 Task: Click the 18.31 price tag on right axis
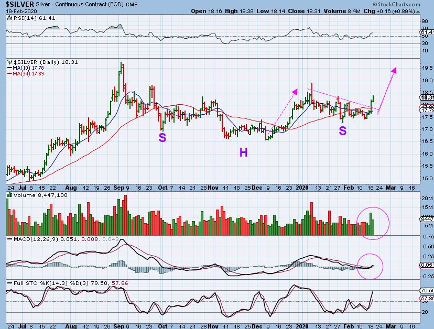(427, 97)
